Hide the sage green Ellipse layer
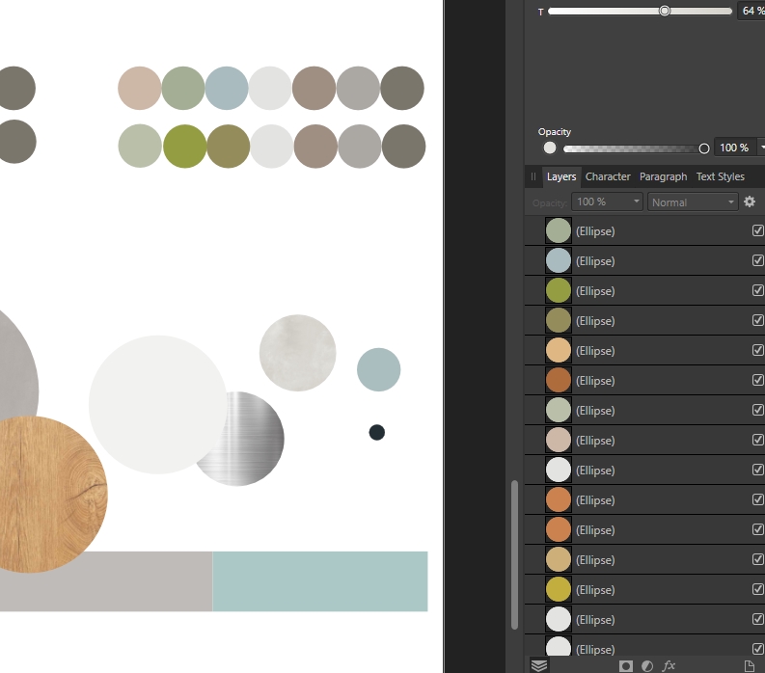765x673 pixels. click(x=757, y=230)
